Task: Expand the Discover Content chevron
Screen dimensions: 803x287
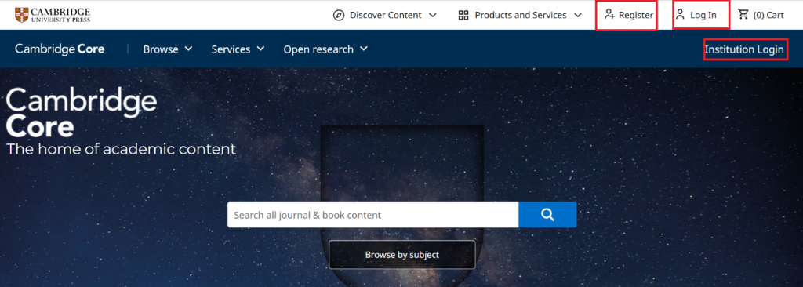Action: 432,16
